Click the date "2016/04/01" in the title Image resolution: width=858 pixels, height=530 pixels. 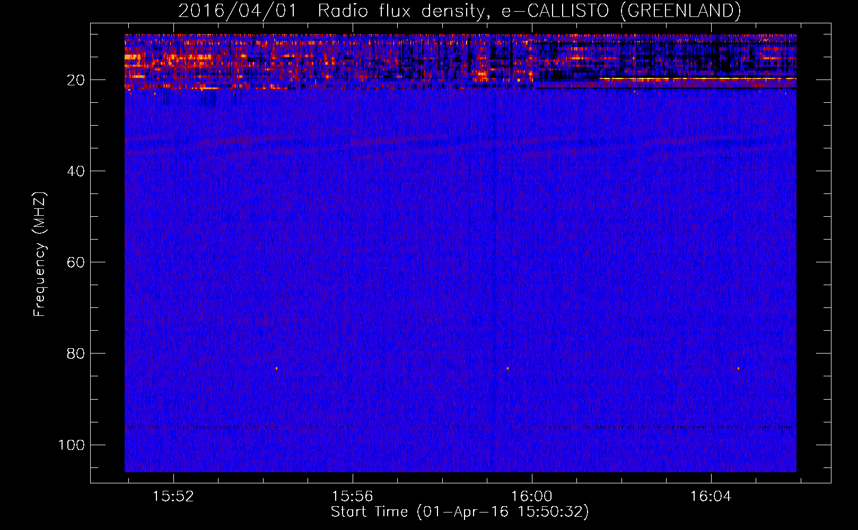click(238, 11)
